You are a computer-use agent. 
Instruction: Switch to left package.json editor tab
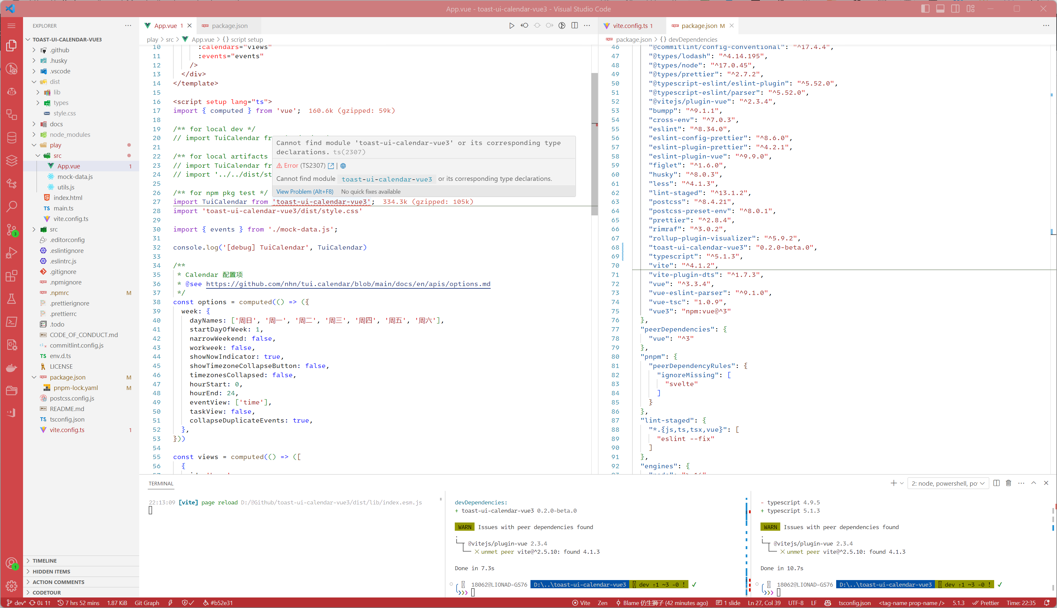[229, 26]
